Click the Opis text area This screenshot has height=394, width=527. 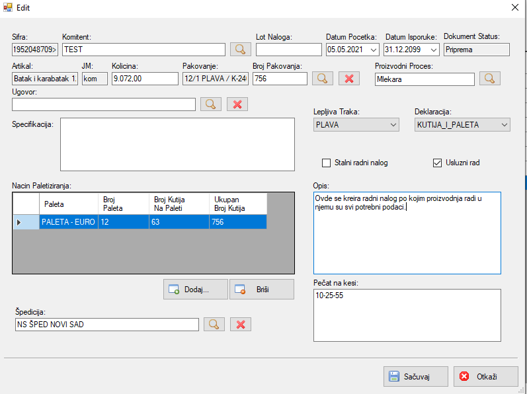click(407, 233)
